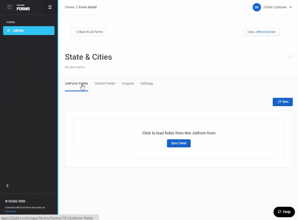This screenshot has height=220, width=298.
Task: Switch to the On2Air Fields tab
Action: (x=105, y=84)
